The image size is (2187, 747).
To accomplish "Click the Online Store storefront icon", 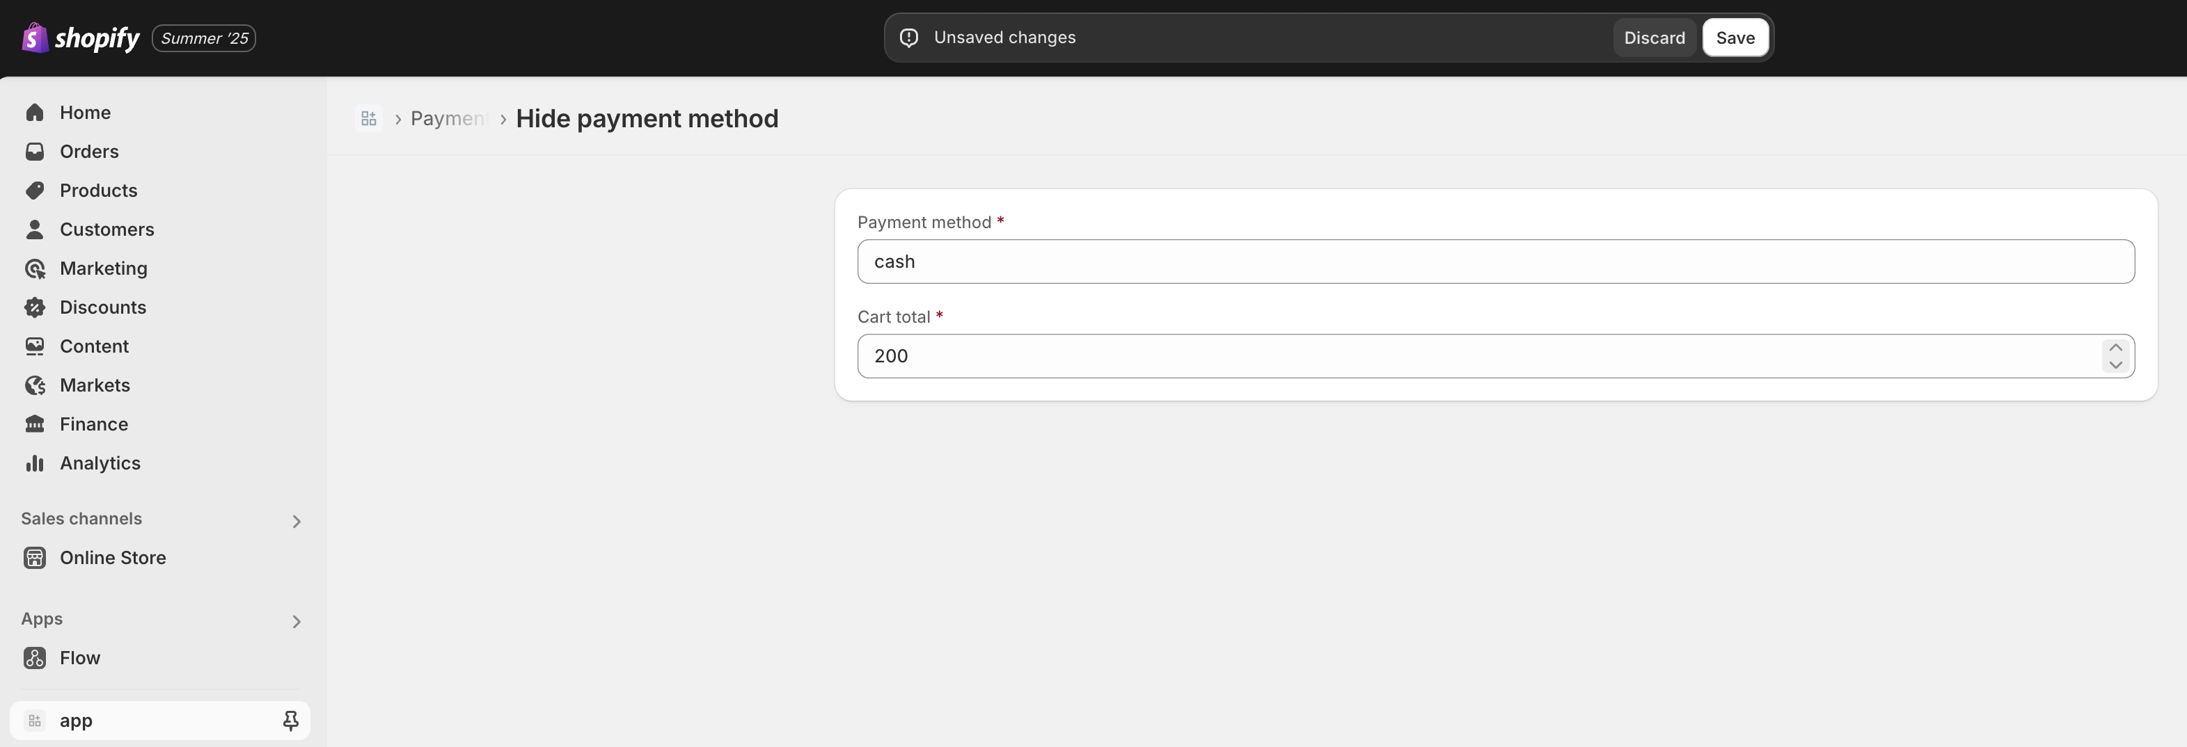I will [x=35, y=558].
